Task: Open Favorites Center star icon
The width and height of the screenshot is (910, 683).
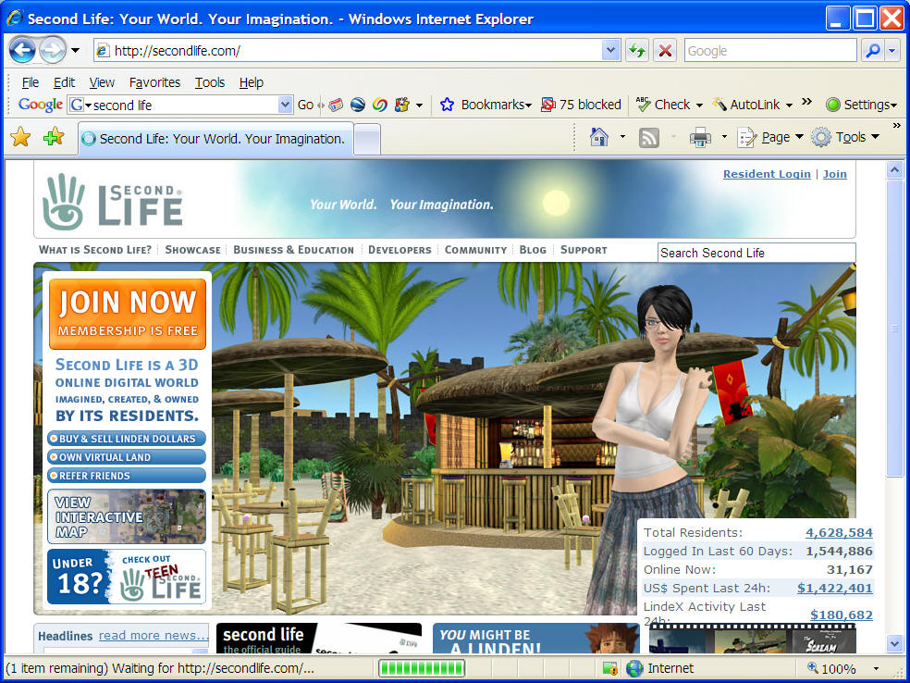Action: [x=20, y=137]
